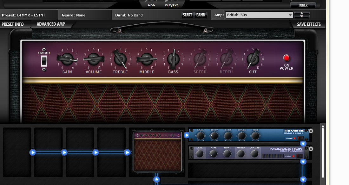
Task: Click the Modulation DEPTH knob
Action: click(x=227, y=153)
